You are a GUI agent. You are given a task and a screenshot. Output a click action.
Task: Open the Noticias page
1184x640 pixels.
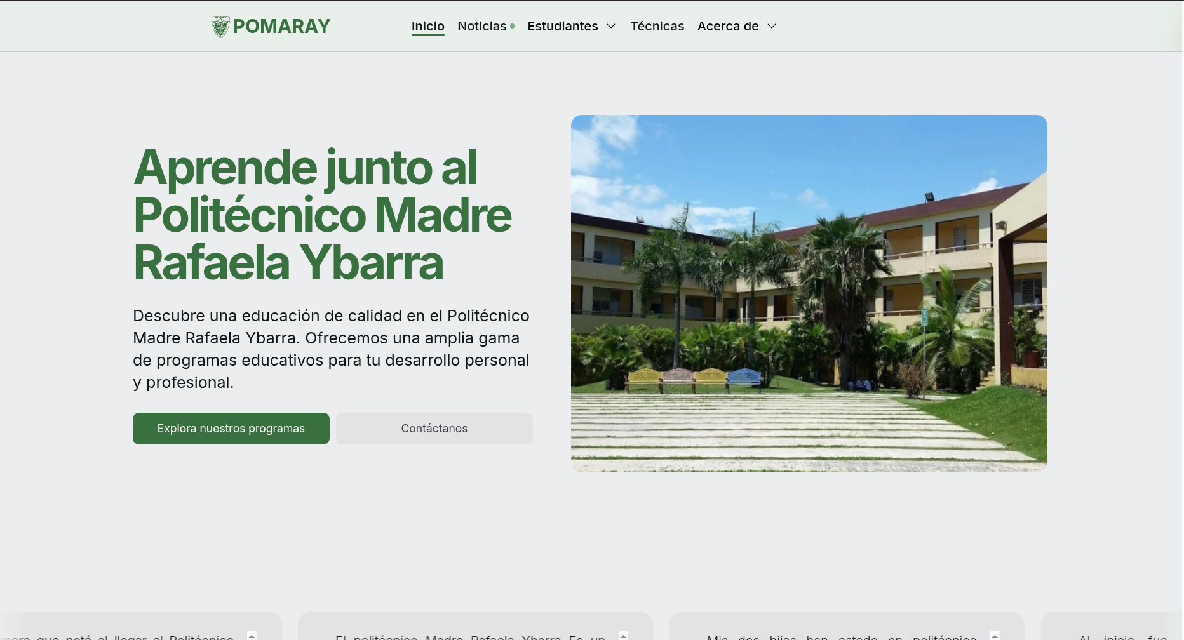[x=481, y=26]
